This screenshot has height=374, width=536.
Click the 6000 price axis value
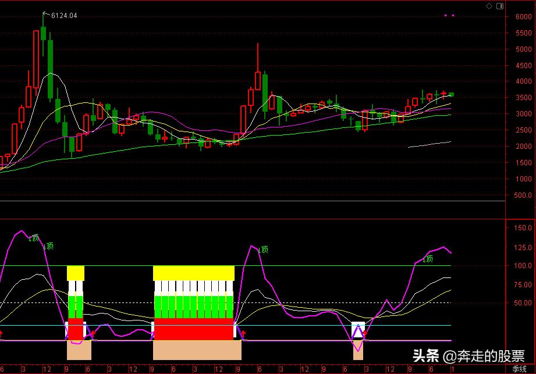click(x=523, y=17)
